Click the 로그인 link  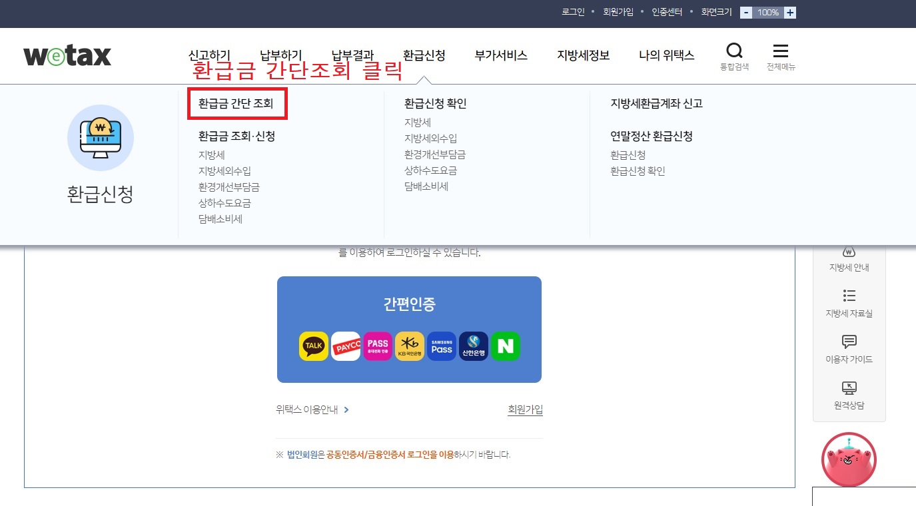click(572, 11)
